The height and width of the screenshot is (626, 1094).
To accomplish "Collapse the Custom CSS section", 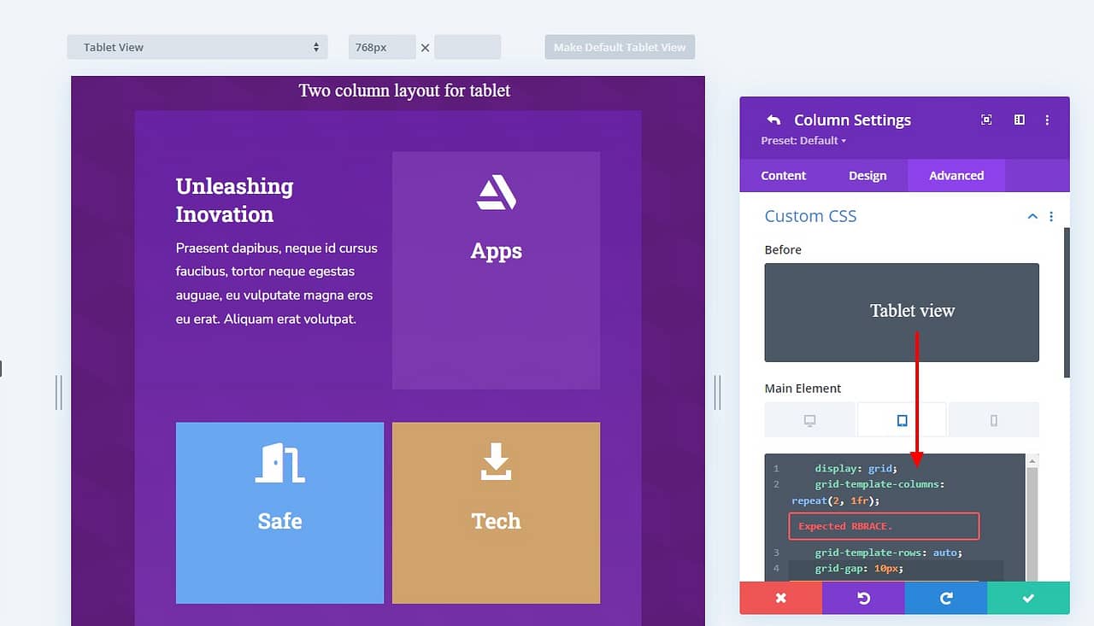I will tap(1032, 217).
